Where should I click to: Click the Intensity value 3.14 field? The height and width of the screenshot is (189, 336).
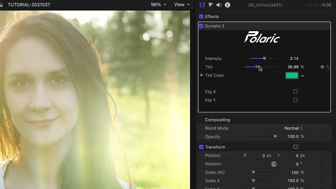(x=294, y=58)
